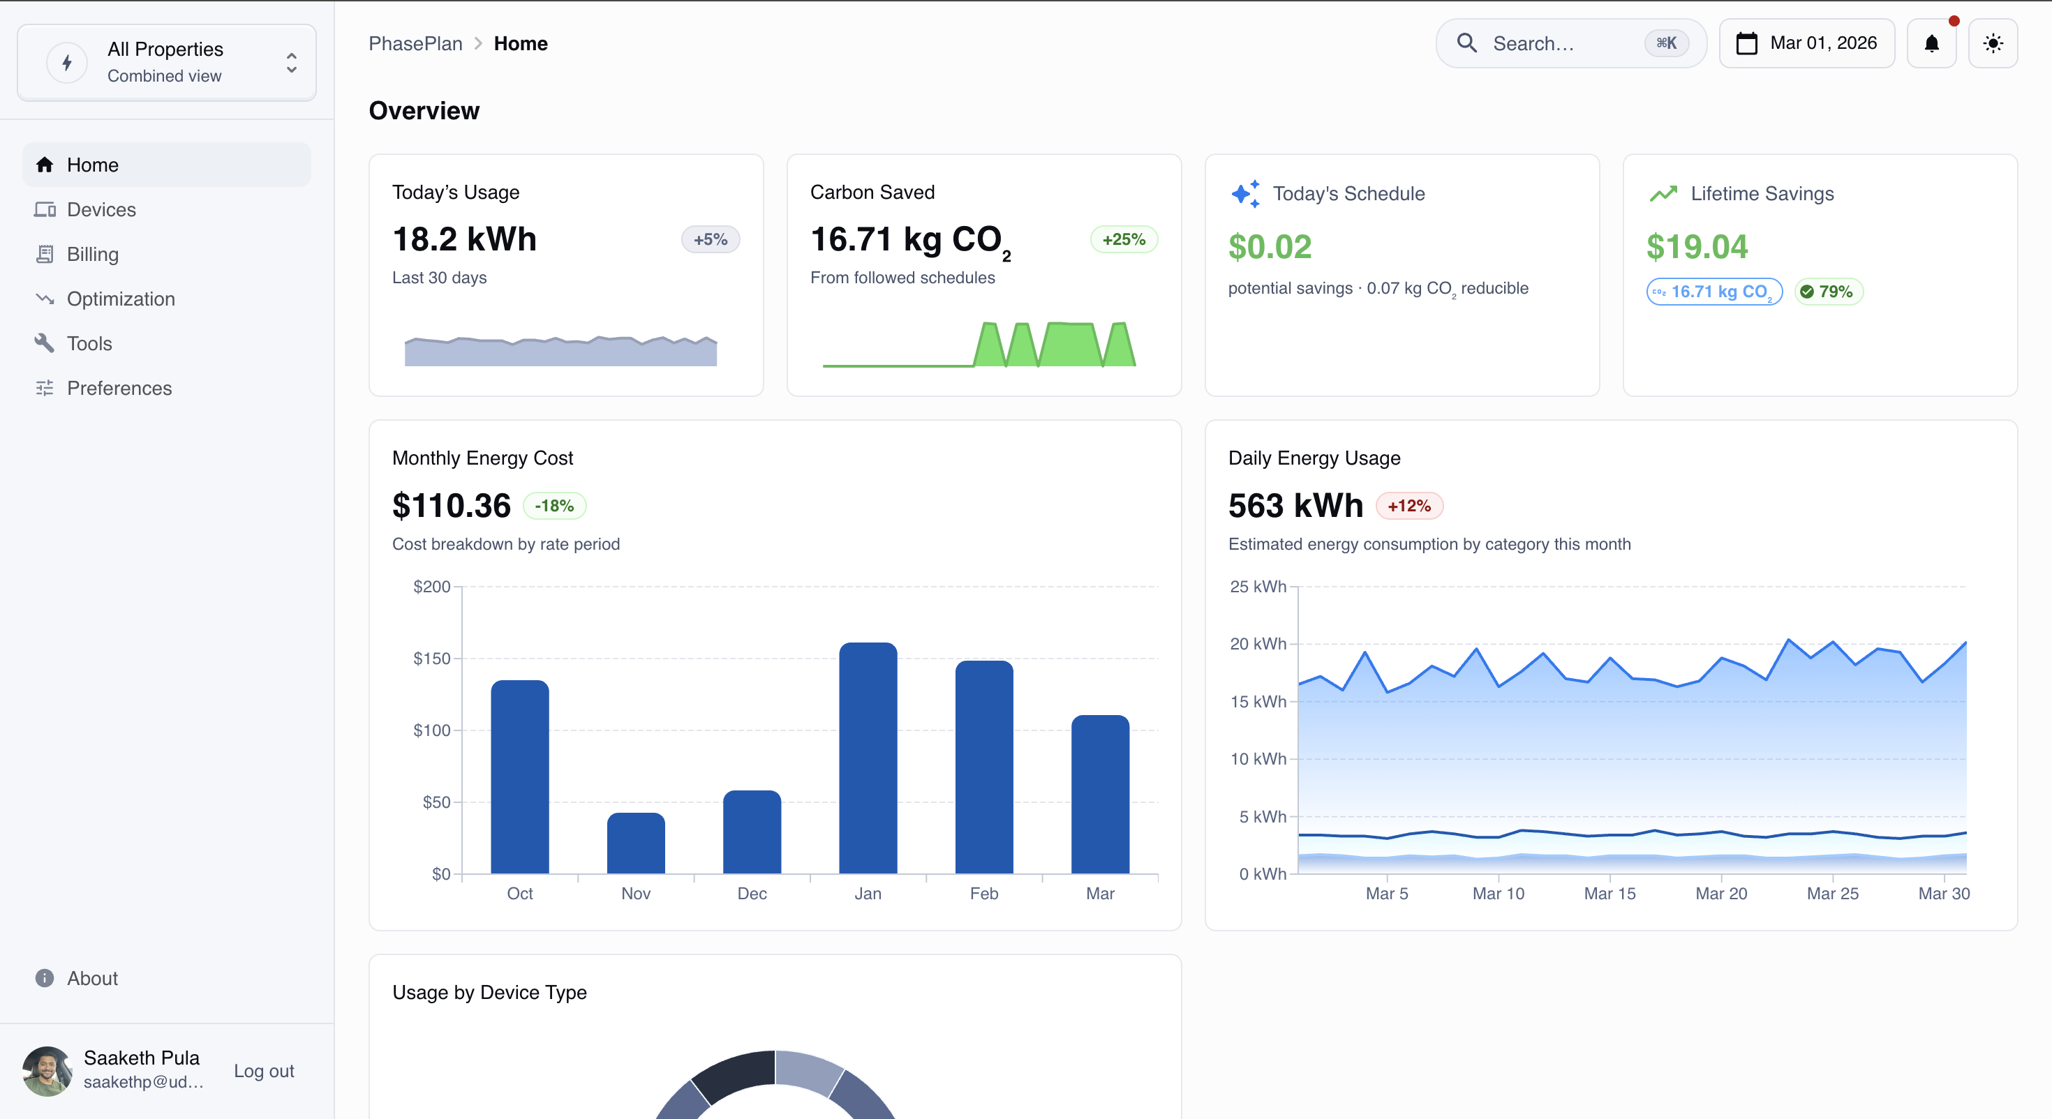This screenshot has width=2052, height=1119.
Task: Toggle light/dark theme sun icon
Action: coord(1992,43)
